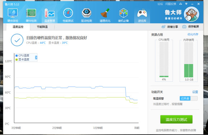Viewport: 208px width, 135px height.
Task: Toggle 高温报警 switch showing 已开启
Action: (189, 98)
